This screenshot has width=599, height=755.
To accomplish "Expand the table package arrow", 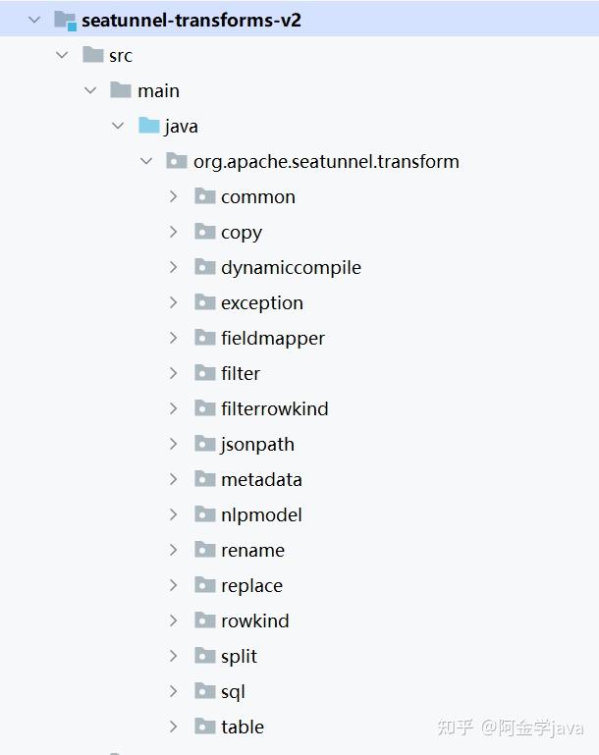I will tap(174, 727).
